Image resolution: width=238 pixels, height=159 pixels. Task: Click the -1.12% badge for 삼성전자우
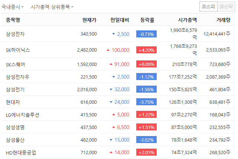tap(146, 77)
